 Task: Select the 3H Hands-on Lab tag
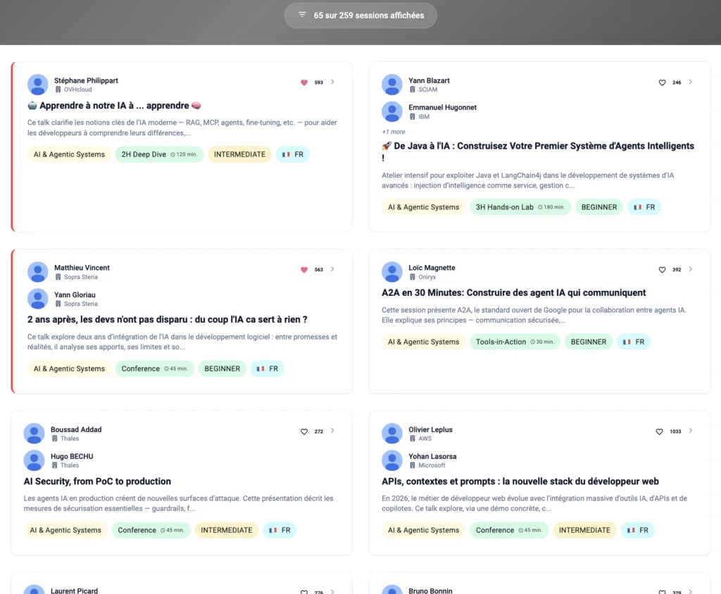[520, 207]
